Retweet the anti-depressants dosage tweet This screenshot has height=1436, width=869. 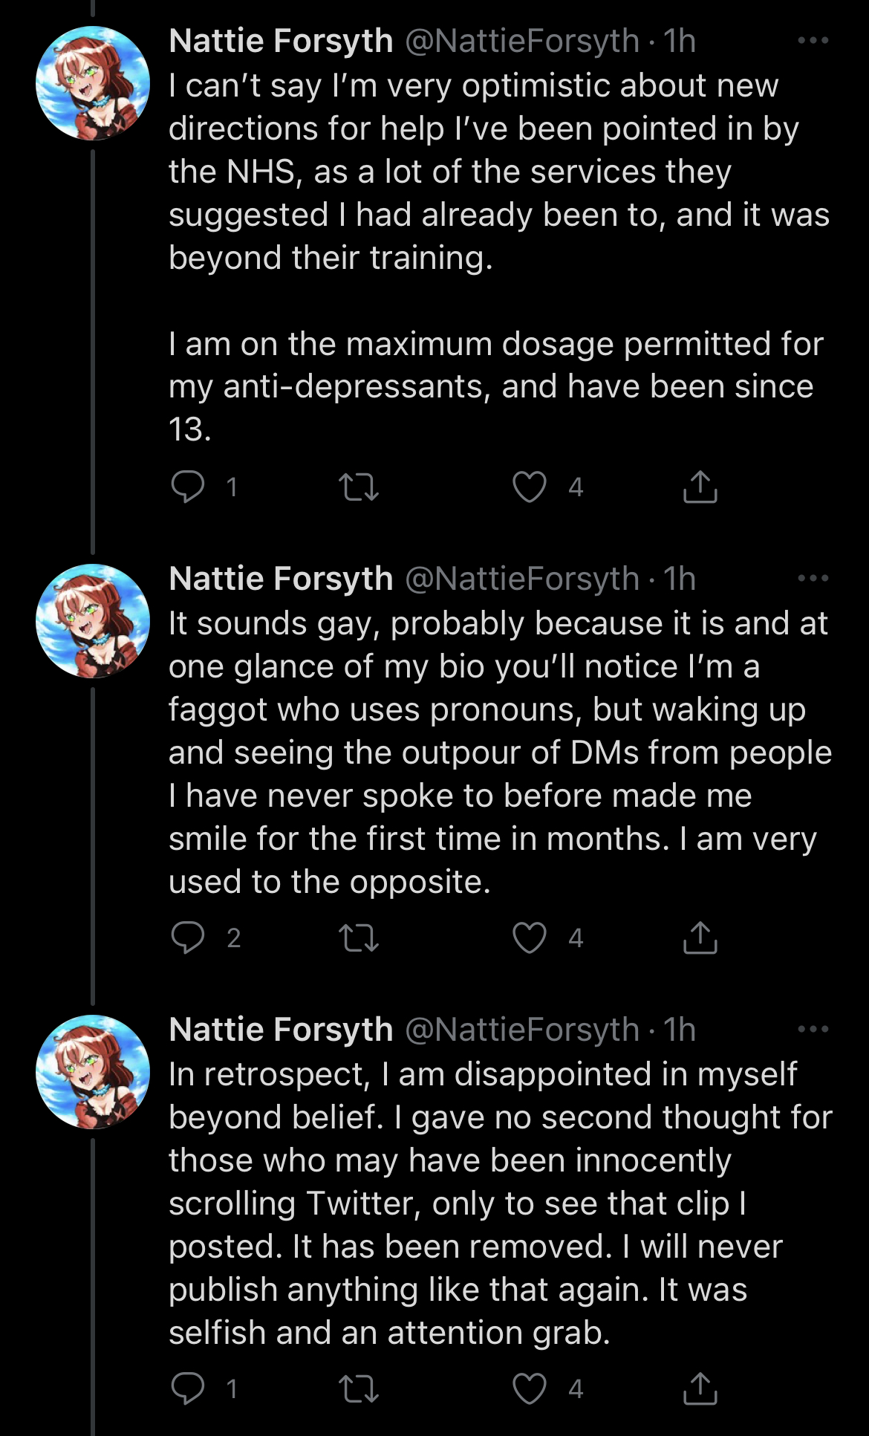(359, 487)
